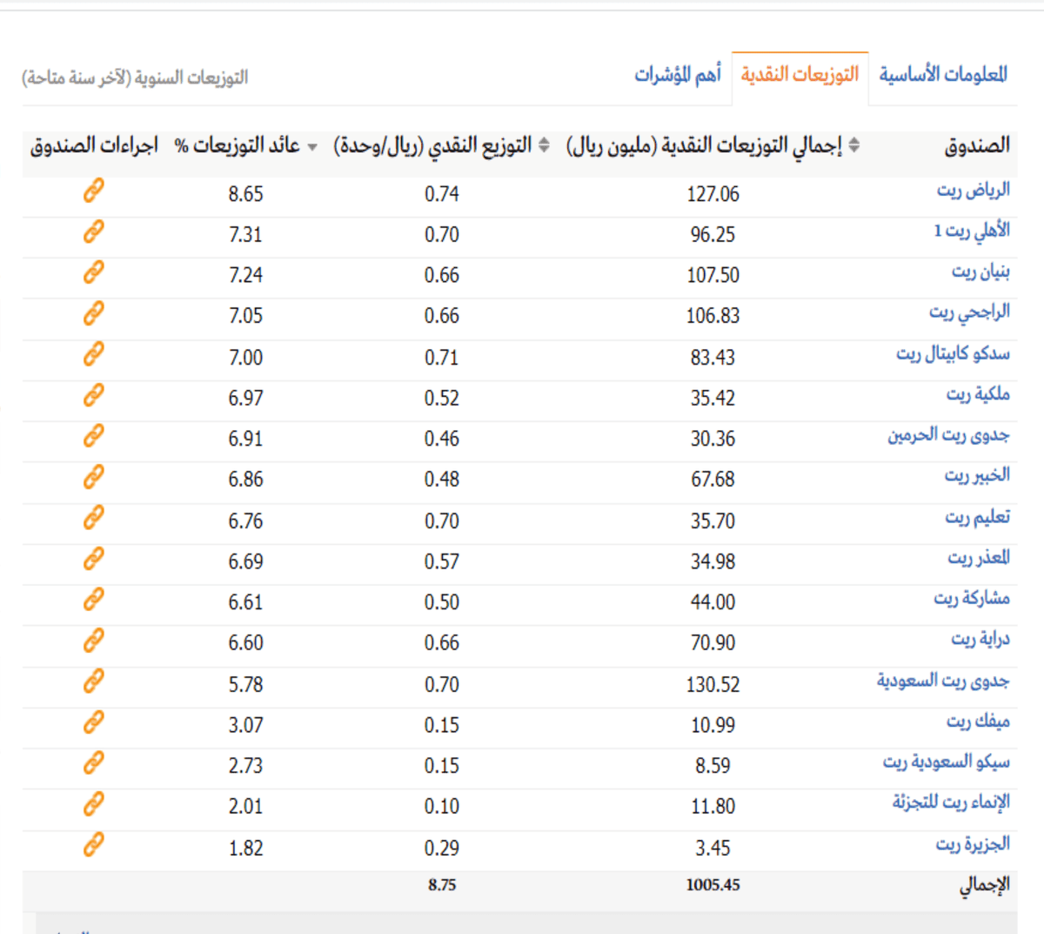Viewport: 1044px width, 934px height.
Task: Open fund actions link for الجزيرة ريت
Action: (94, 845)
